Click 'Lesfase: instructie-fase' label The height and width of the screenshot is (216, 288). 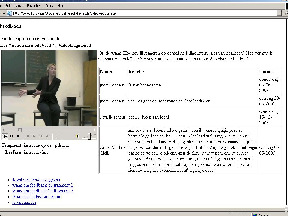point(27,152)
